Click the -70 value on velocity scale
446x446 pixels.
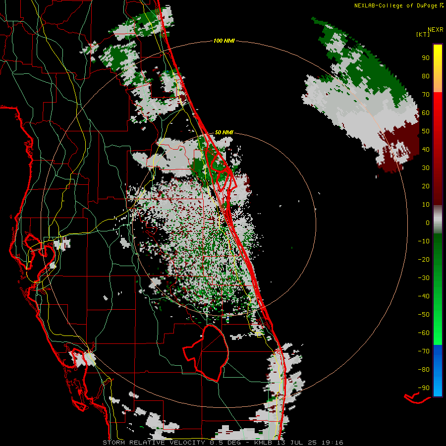pyautogui.click(x=424, y=351)
